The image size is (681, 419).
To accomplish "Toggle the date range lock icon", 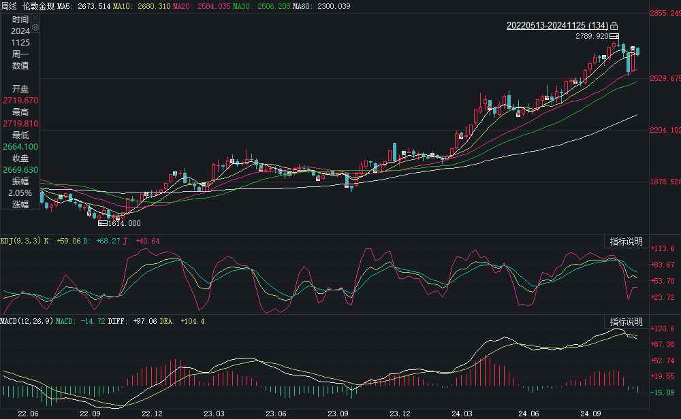I will tap(614, 26).
